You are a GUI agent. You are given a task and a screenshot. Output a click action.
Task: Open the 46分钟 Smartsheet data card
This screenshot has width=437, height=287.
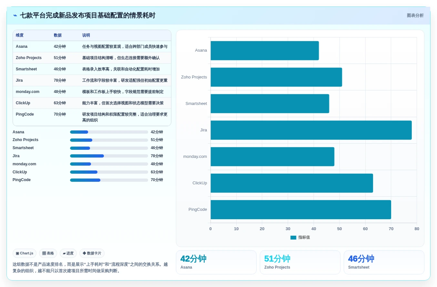tap(384, 262)
